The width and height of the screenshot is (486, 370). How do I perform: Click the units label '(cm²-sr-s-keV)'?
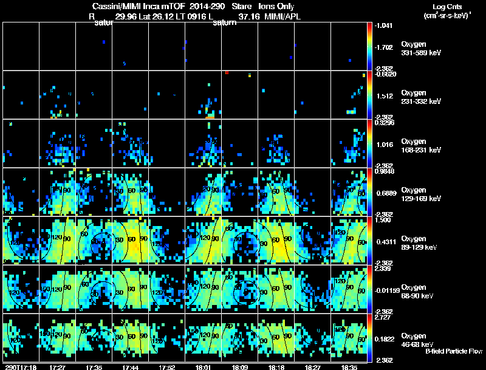tap(448, 16)
